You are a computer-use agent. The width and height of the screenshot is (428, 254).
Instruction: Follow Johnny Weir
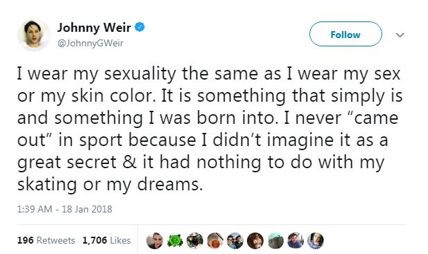click(345, 35)
